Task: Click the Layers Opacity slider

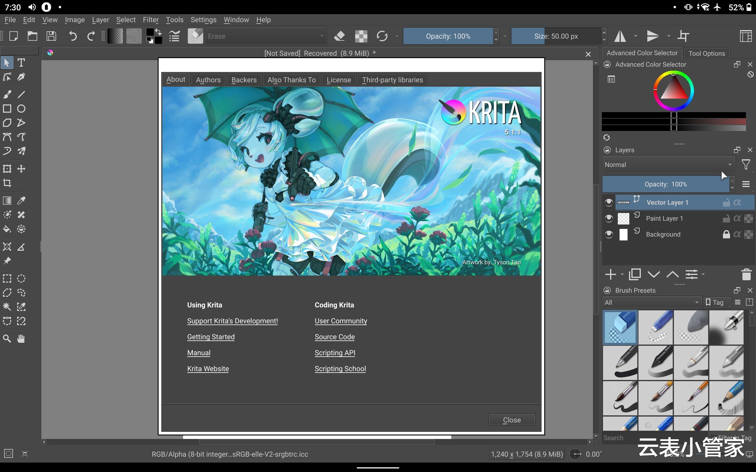Action: [x=665, y=184]
